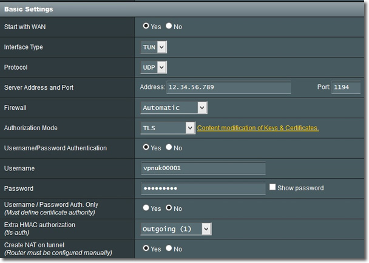
Task: Open the Authorization Mode TLS dropdown
Action: tap(168, 128)
